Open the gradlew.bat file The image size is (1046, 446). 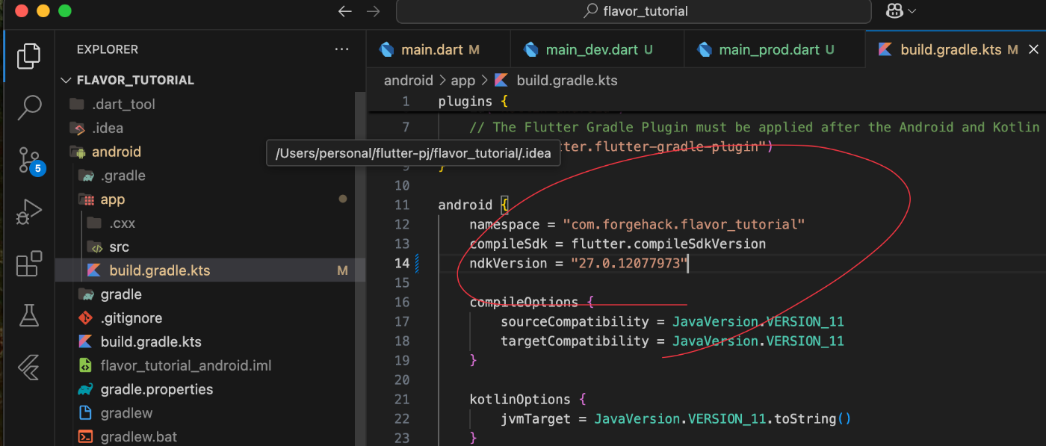tap(138, 437)
